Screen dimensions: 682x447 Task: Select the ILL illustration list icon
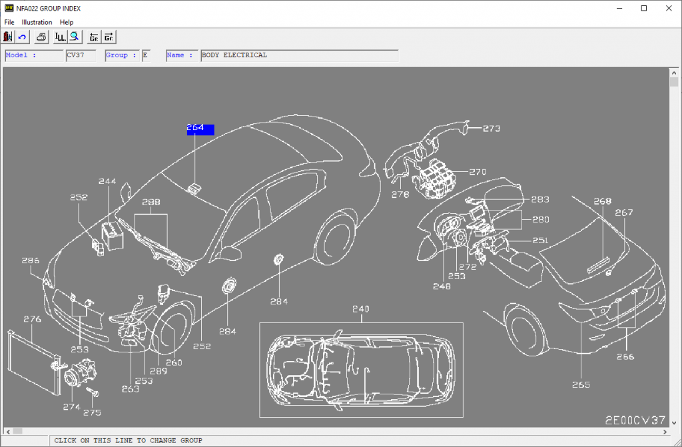coord(59,37)
